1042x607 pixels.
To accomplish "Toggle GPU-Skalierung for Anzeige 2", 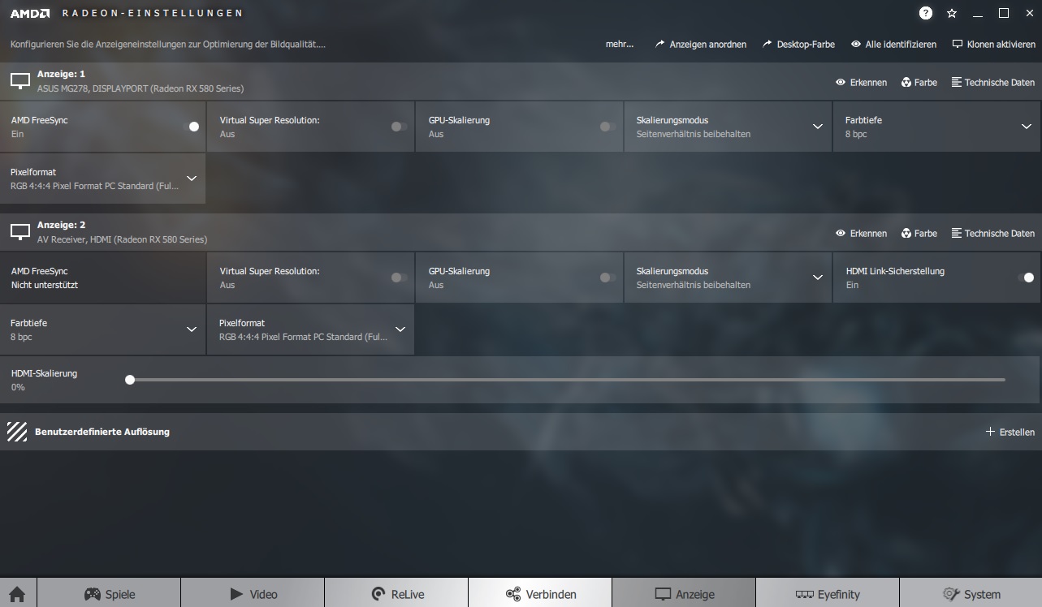I will pyautogui.click(x=607, y=278).
